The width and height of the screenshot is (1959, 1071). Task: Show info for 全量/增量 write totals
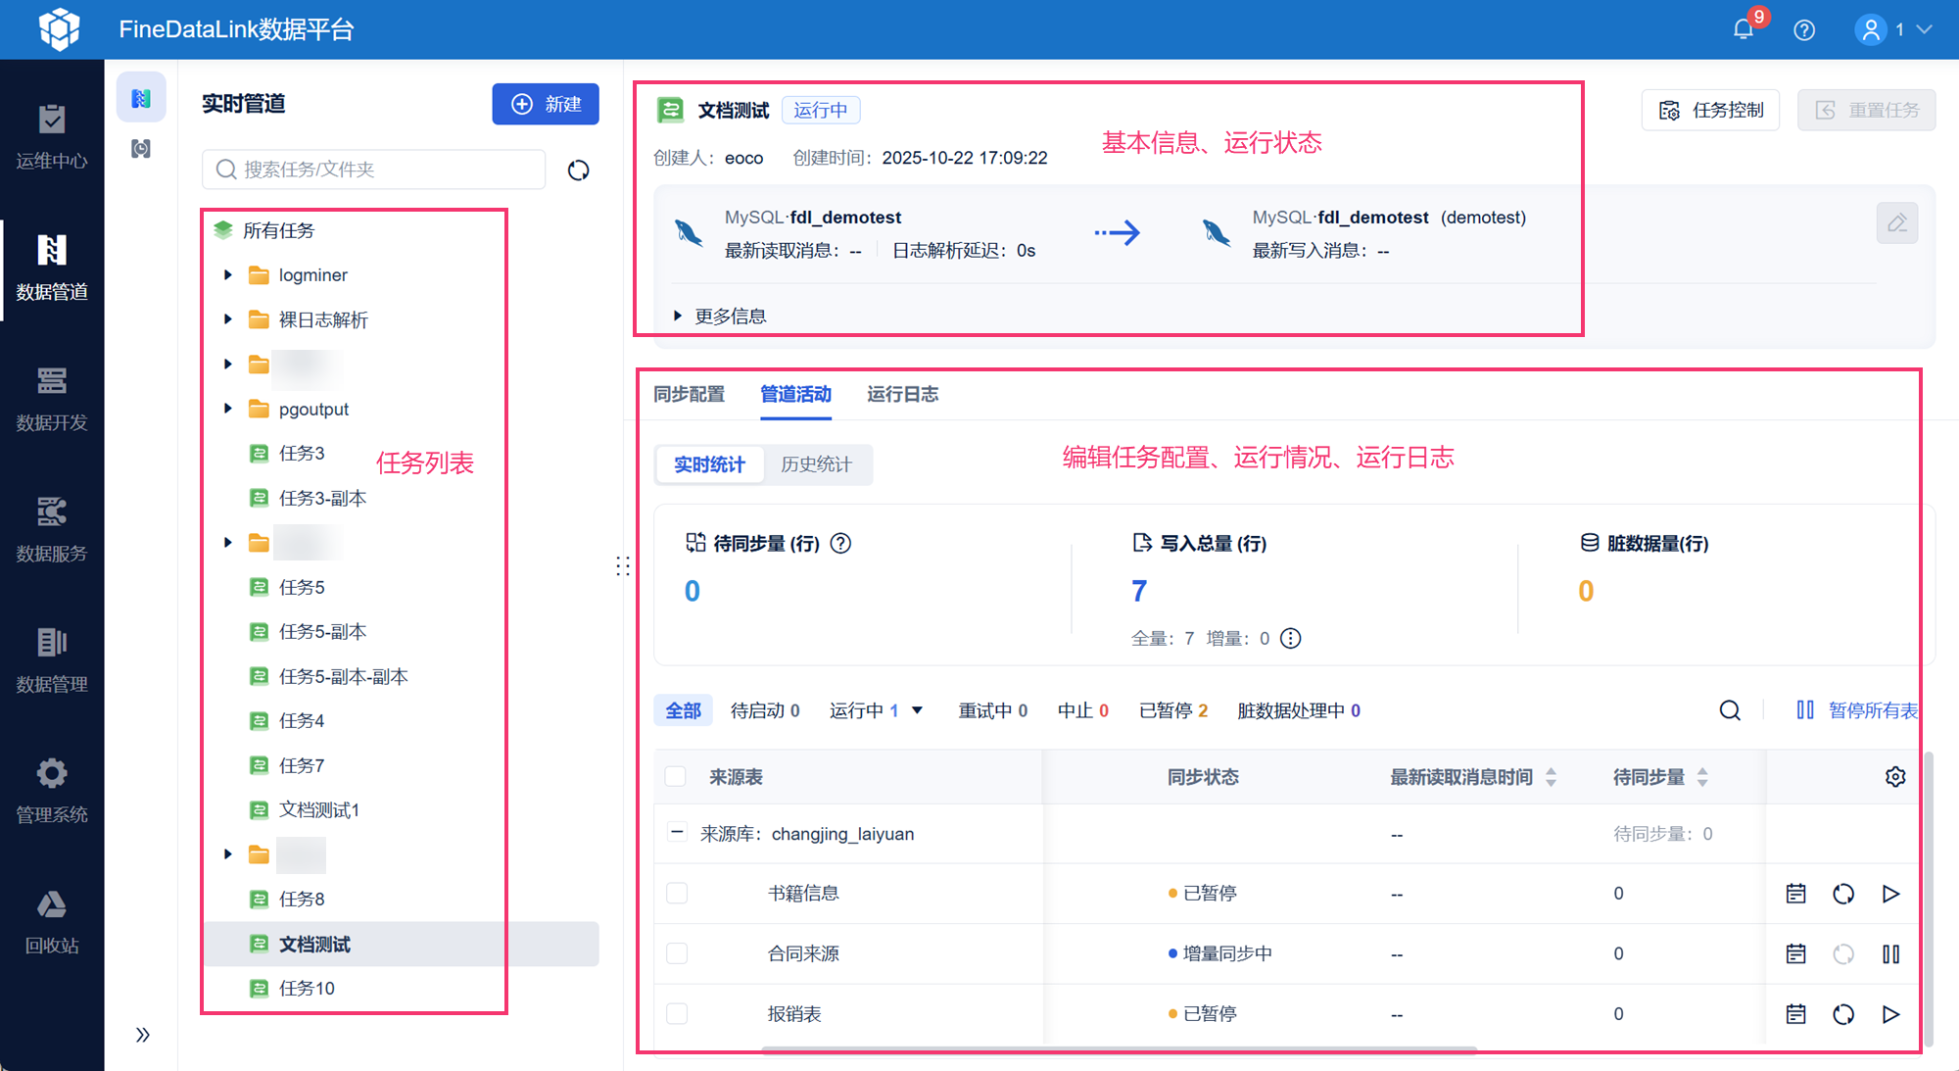coord(1291,639)
